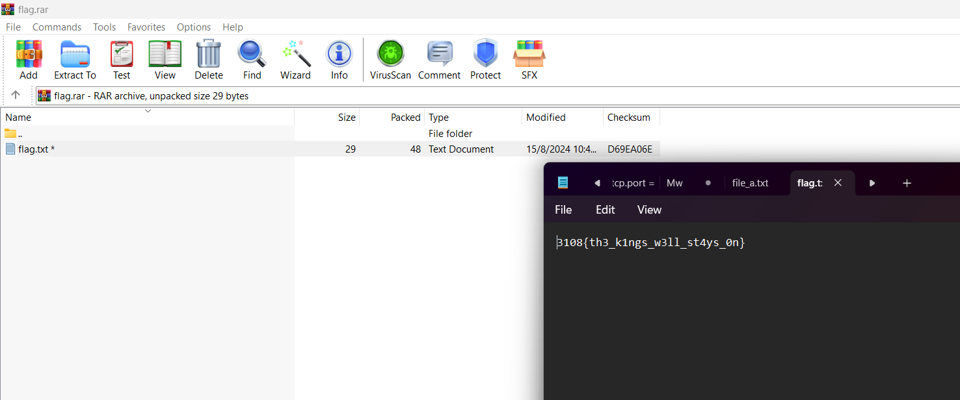This screenshot has height=400, width=960.
Task: Add a new Notepad tab
Action: coord(907,183)
